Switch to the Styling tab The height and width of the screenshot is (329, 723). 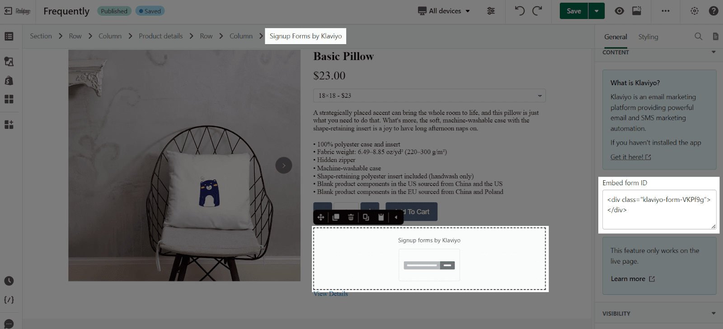tap(648, 37)
